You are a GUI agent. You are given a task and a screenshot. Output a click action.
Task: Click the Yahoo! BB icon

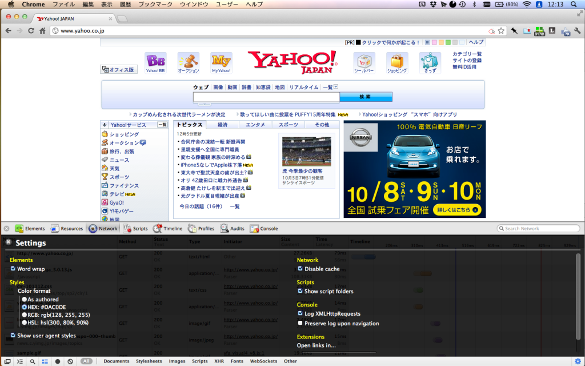155,63
